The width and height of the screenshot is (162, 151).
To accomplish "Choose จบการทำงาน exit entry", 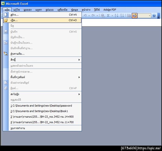I will (42, 128).
